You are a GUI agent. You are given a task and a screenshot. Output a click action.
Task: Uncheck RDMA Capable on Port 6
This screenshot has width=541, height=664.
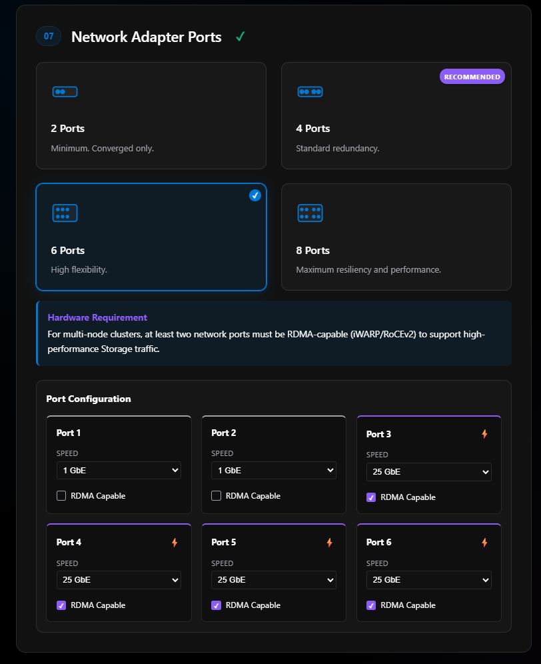point(371,605)
